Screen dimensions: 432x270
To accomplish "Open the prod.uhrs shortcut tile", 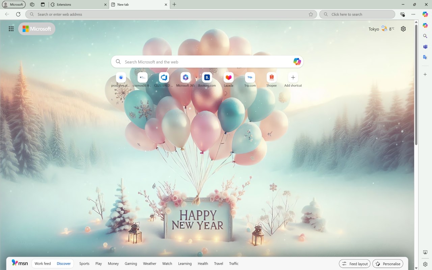I will [121, 80].
